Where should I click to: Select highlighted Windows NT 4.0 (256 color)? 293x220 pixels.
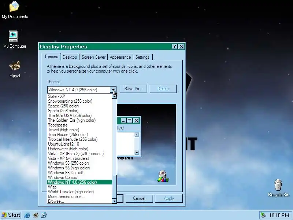pos(79,182)
